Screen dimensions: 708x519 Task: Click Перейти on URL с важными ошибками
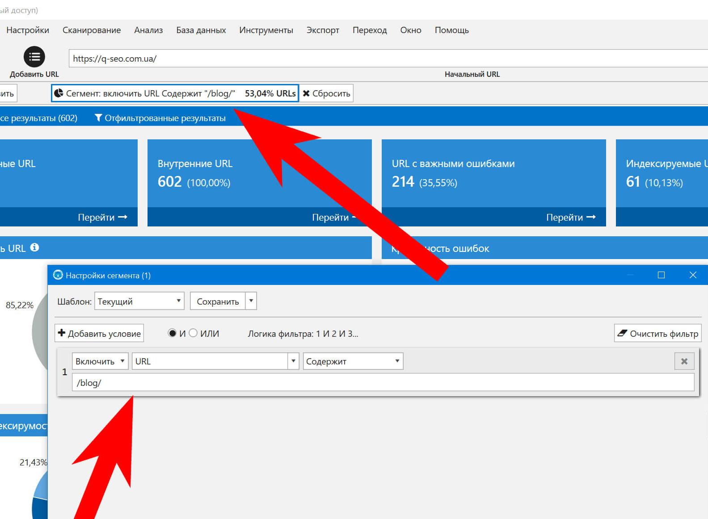point(570,217)
